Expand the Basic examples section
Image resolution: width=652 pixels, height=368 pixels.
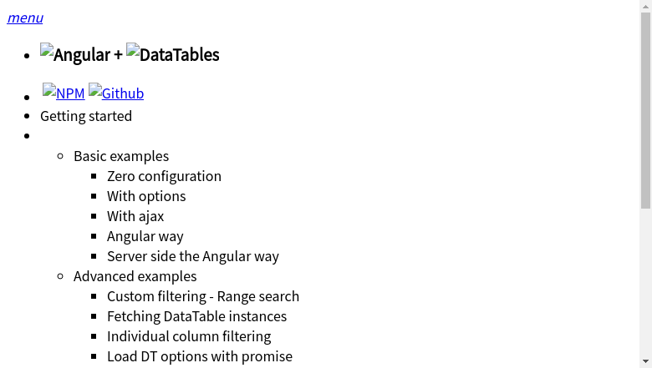(121, 156)
